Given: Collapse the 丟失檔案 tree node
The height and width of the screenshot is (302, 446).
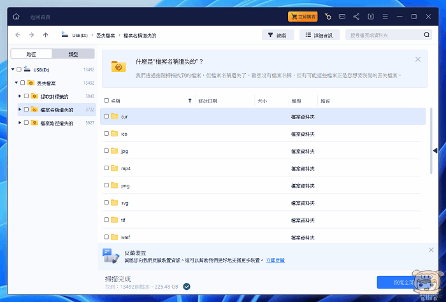Looking at the screenshot, I should pyautogui.click(x=16, y=83).
